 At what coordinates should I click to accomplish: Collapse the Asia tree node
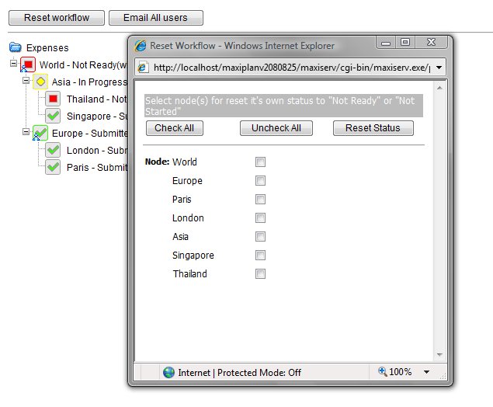pos(26,80)
